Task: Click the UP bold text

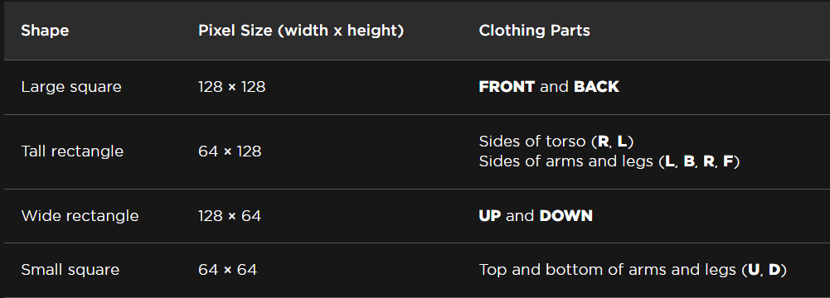Action: [490, 216]
